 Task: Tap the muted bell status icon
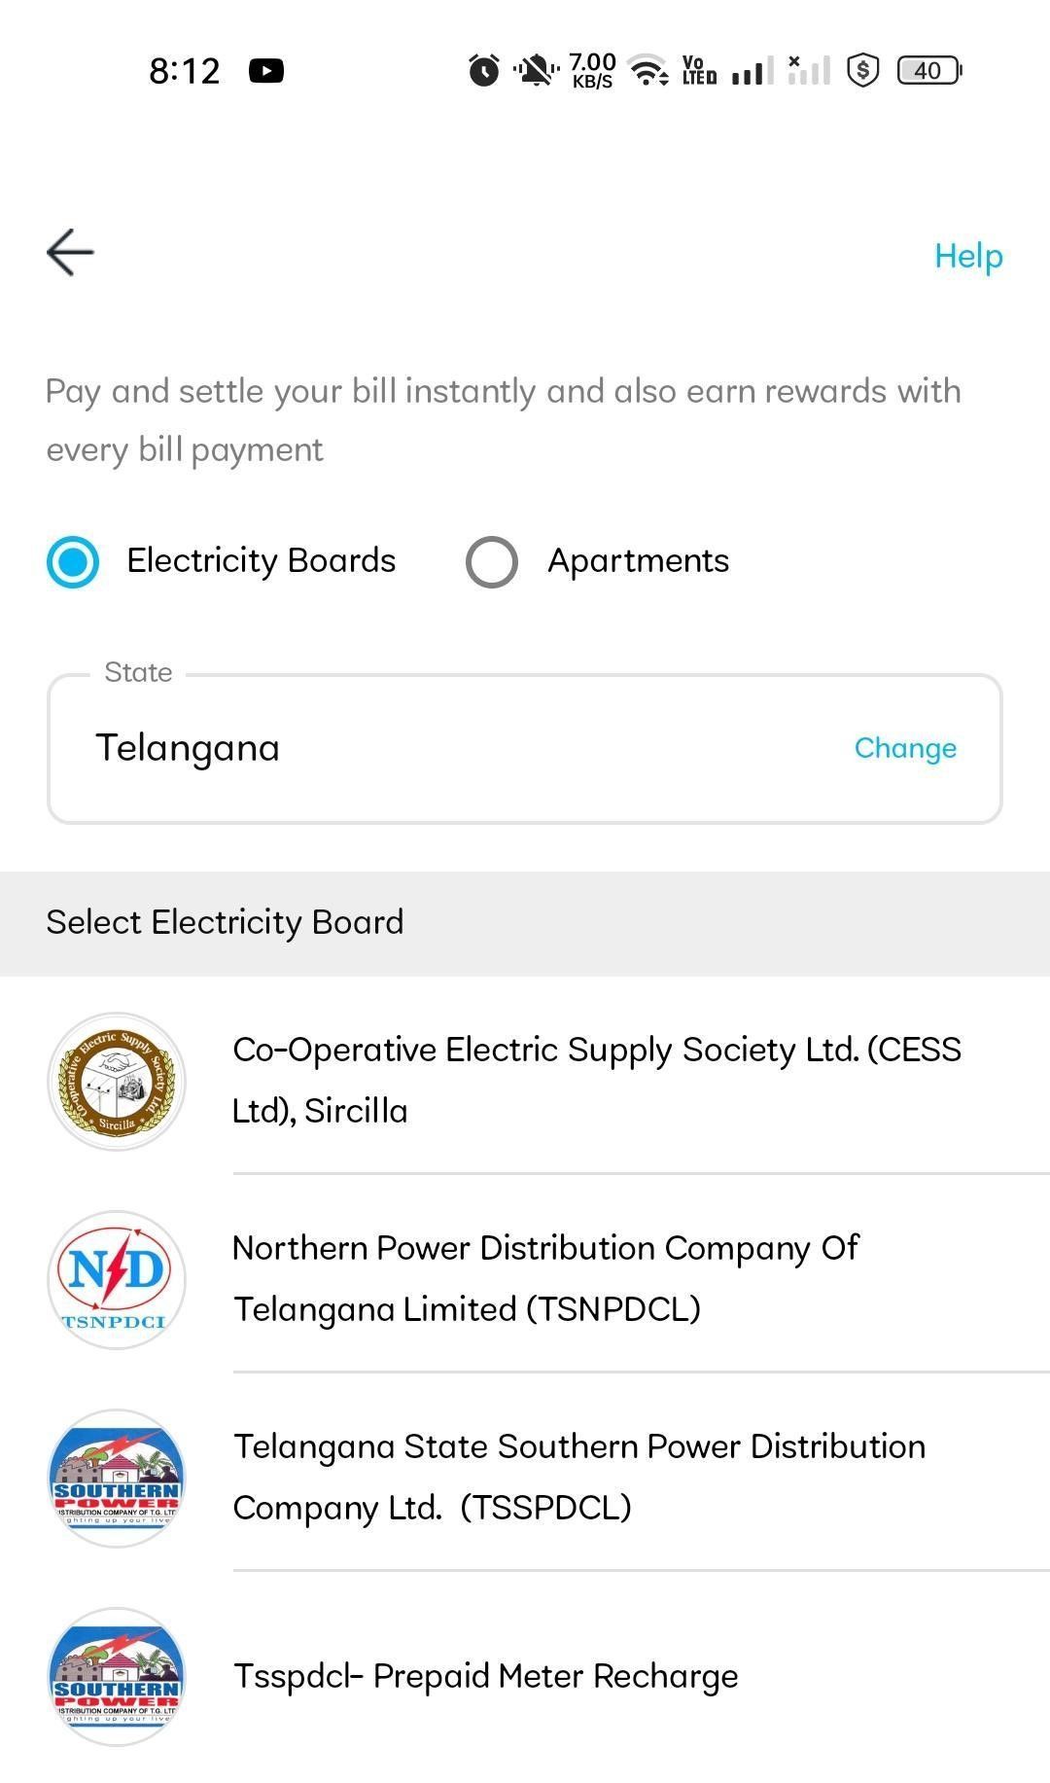tap(535, 70)
